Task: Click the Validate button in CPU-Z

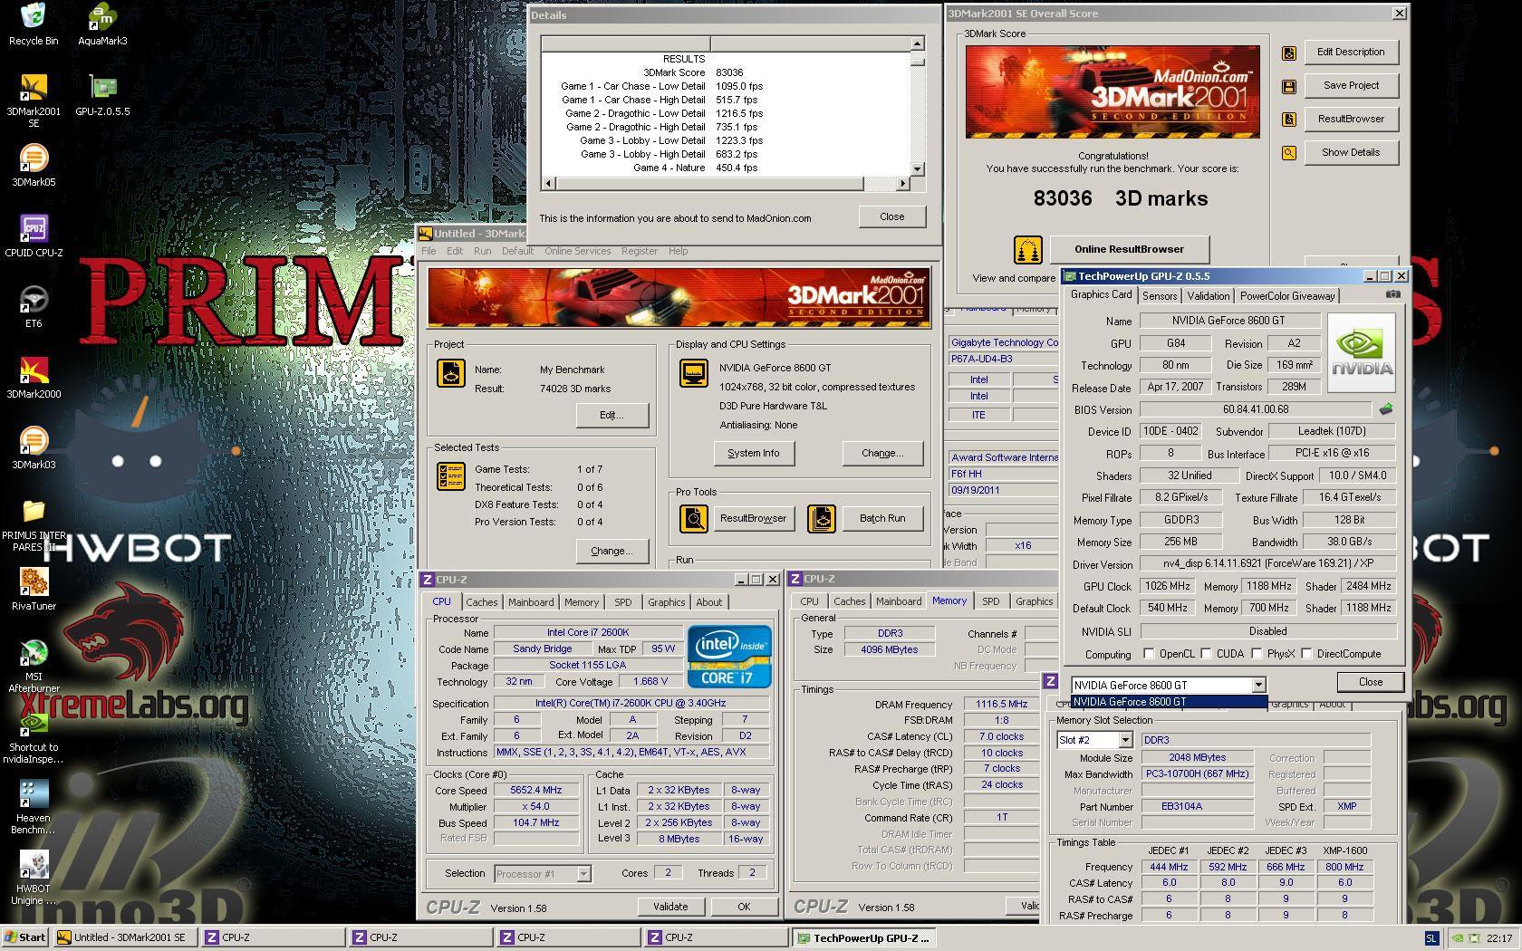Action: pos(670,907)
